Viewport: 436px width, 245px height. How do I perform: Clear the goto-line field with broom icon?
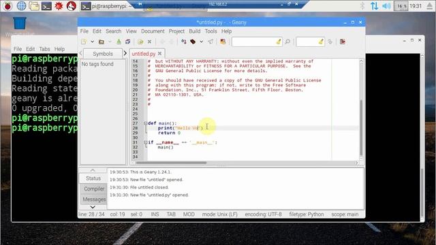[x=321, y=42]
